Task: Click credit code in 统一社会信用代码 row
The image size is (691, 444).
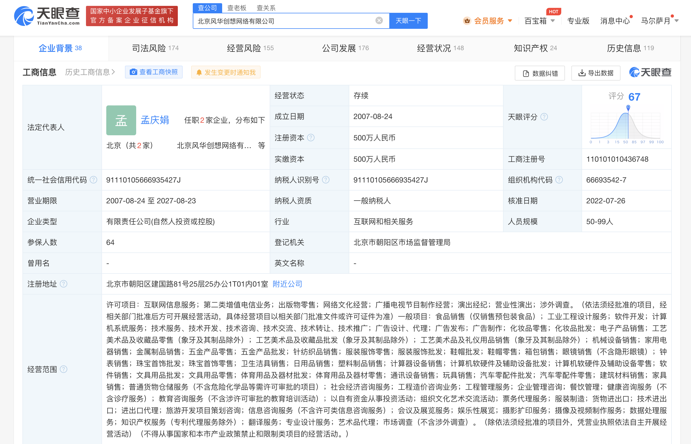Action: (143, 180)
